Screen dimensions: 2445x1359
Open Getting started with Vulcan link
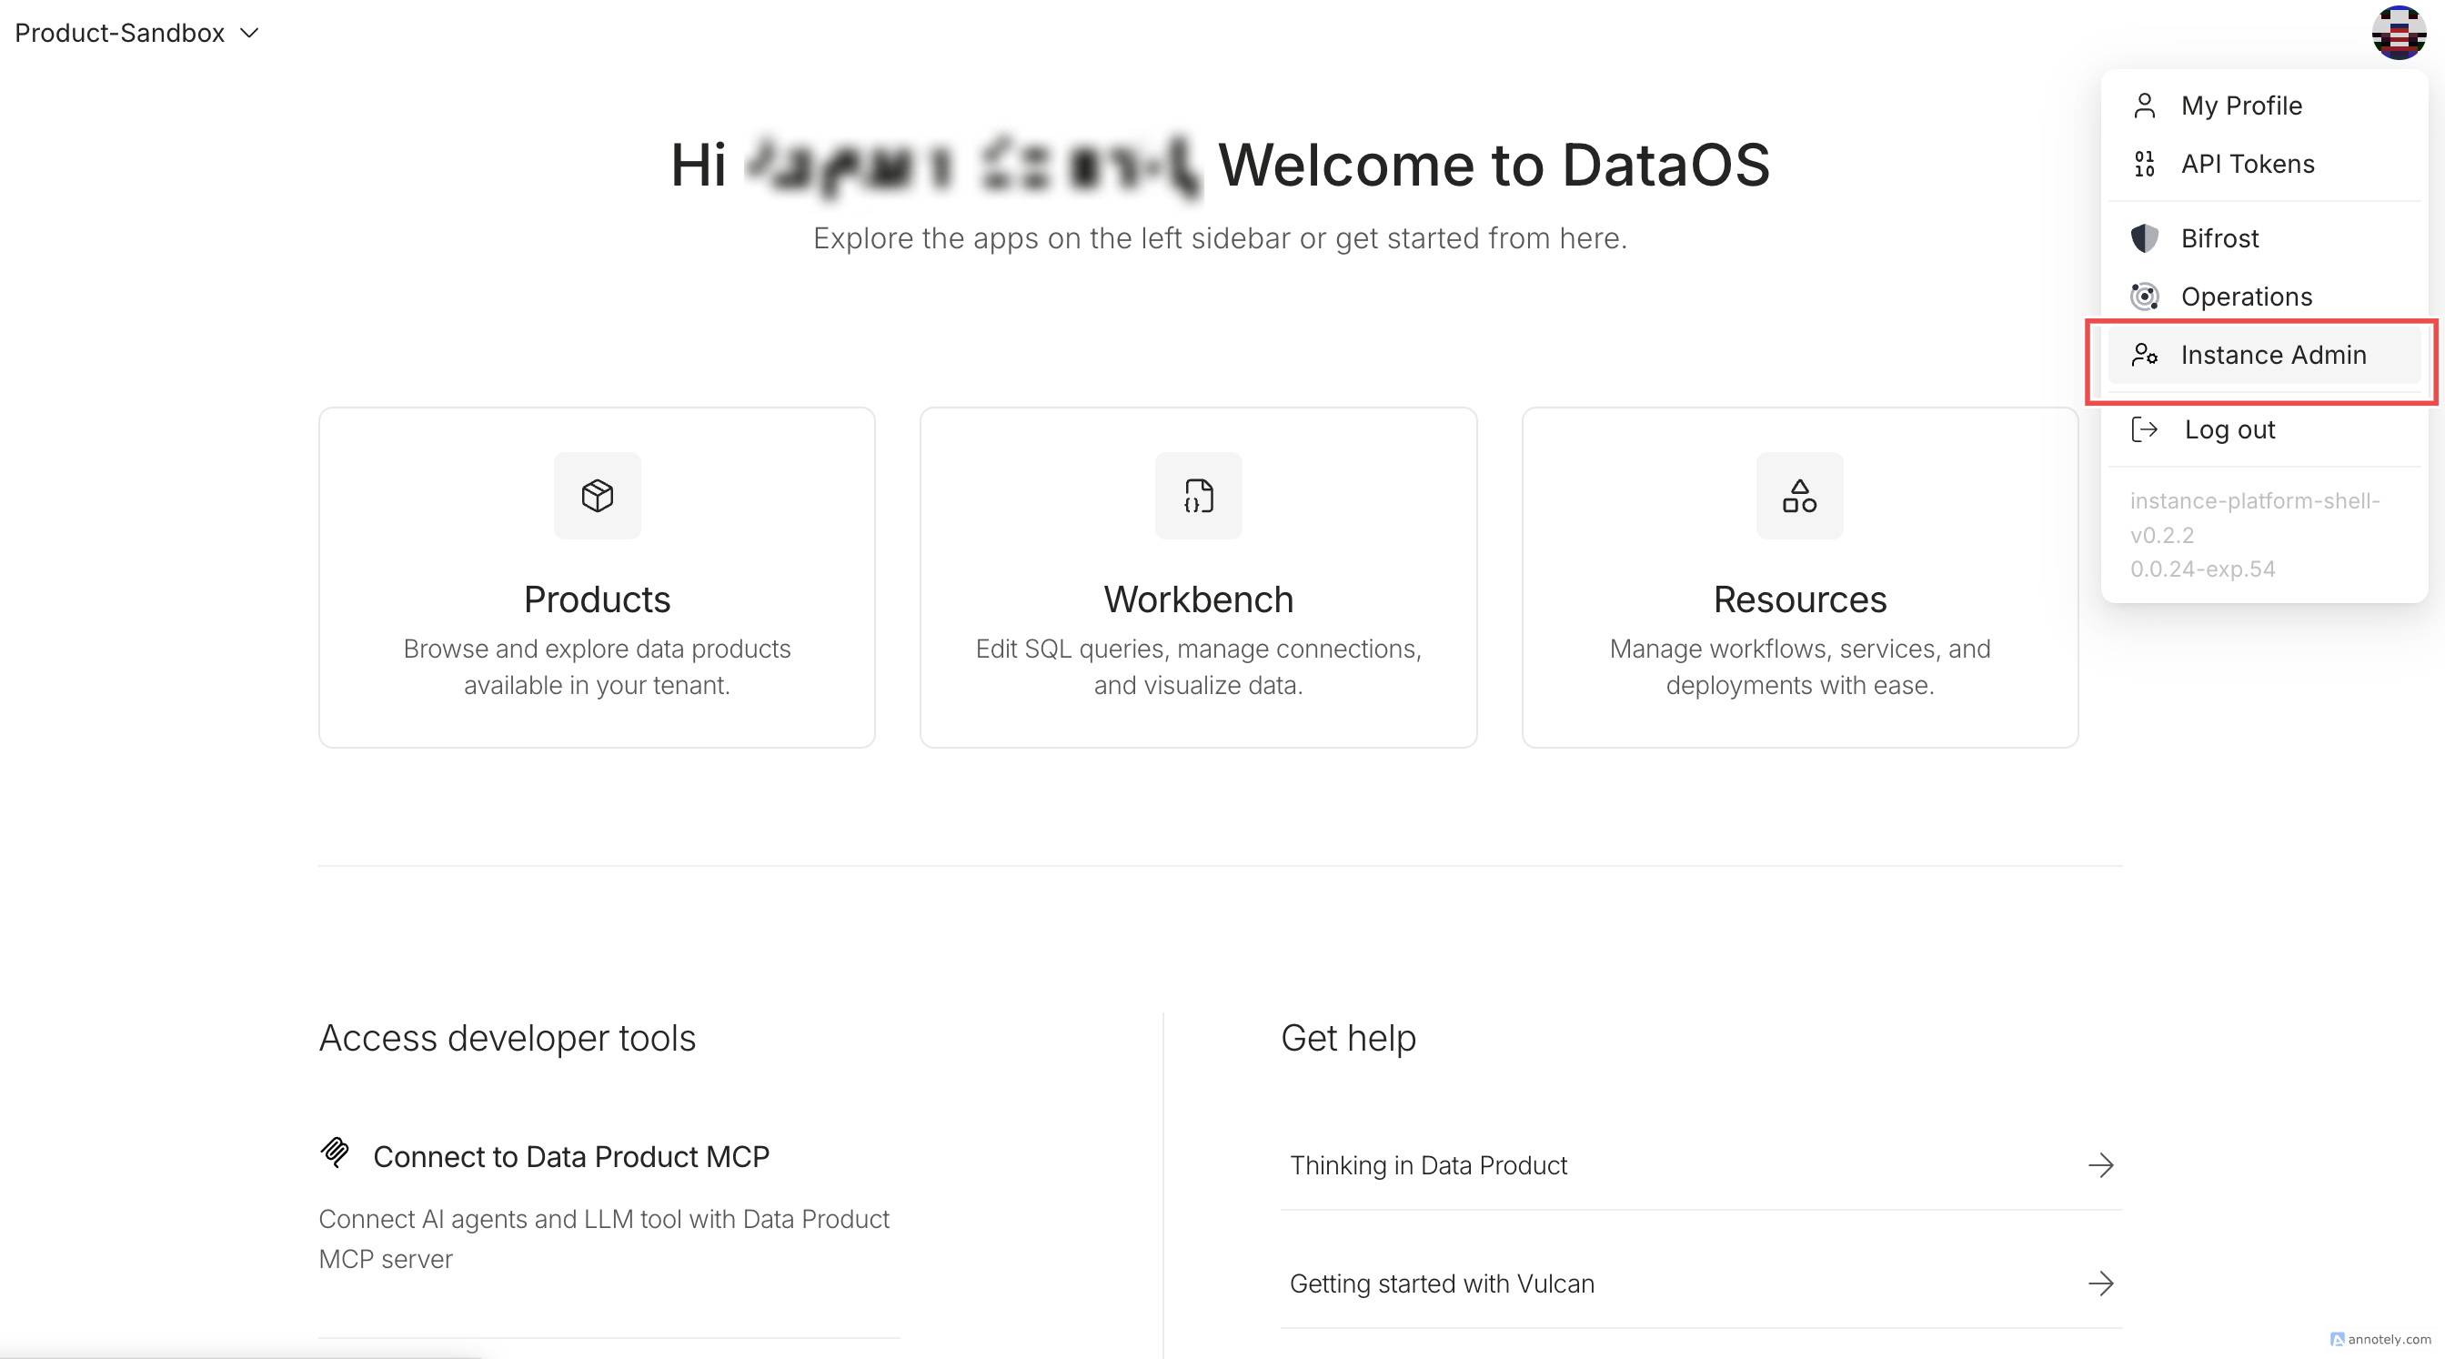tap(1442, 1284)
